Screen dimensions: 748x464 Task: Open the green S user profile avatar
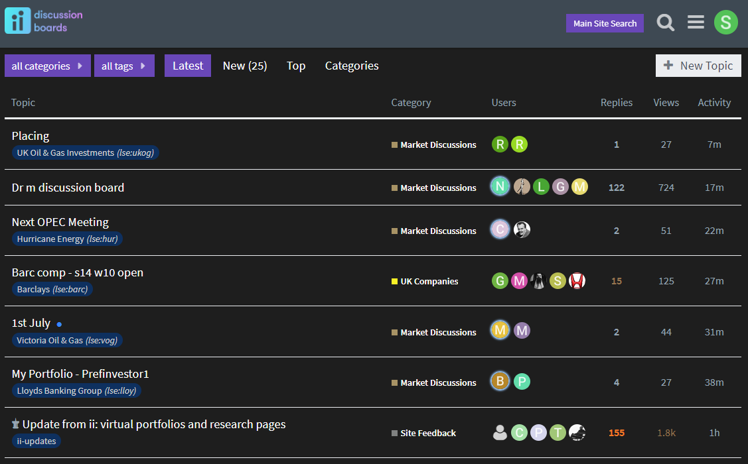click(725, 22)
